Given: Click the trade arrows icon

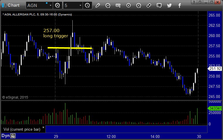Looking at the screenshot, I should (x=149, y=6).
